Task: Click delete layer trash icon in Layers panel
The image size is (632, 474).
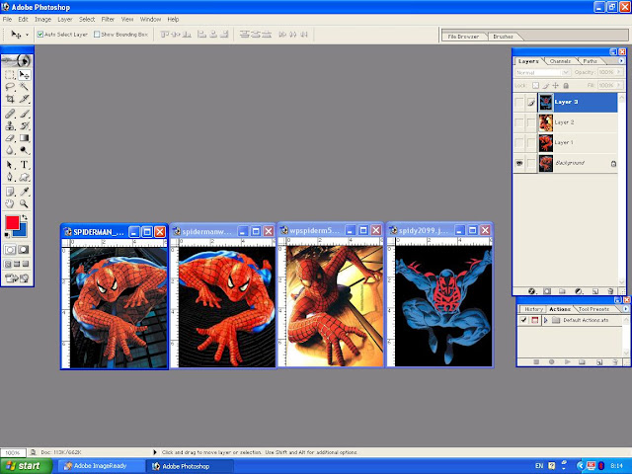Action: (610, 291)
